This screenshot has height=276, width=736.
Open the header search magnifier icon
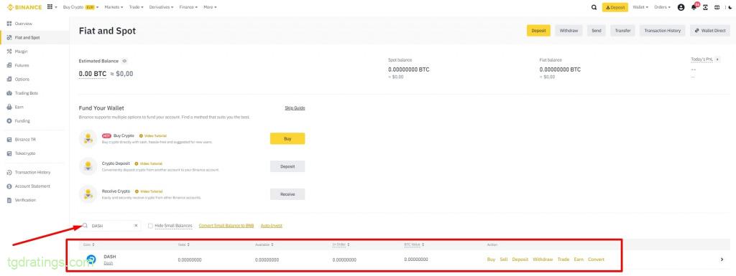[594, 7]
